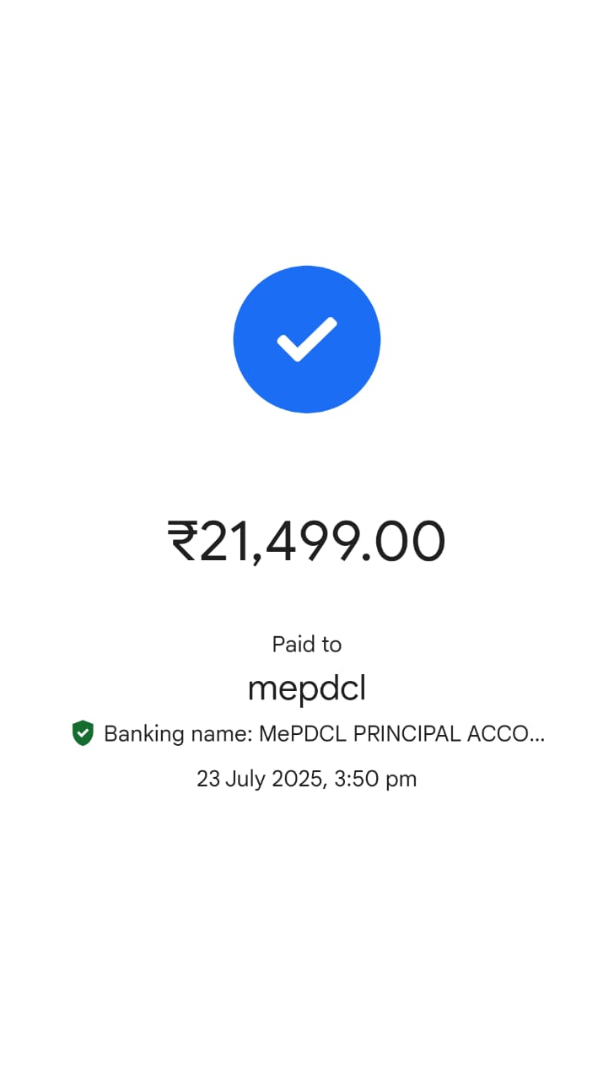Tap the blue payment success checkmark circle

307,339
